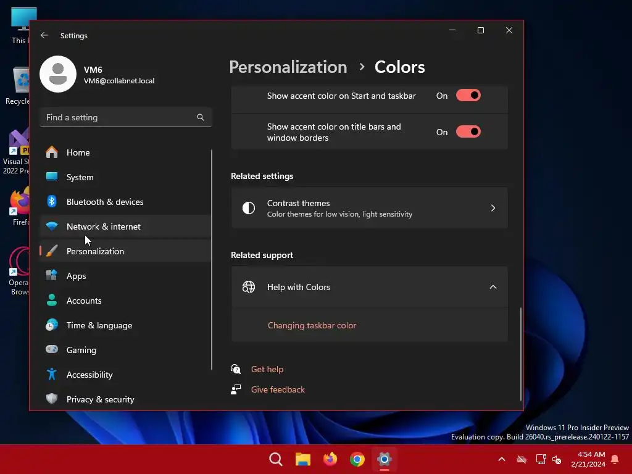Screen dimensions: 632x474
Task: Open Accessibility settings
Action: tap(126, 374)
